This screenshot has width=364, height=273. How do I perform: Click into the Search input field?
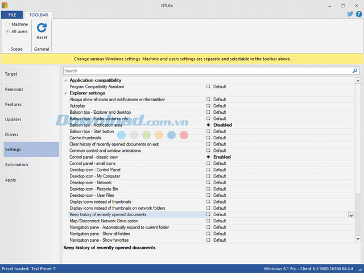click(x=205, y=71)
